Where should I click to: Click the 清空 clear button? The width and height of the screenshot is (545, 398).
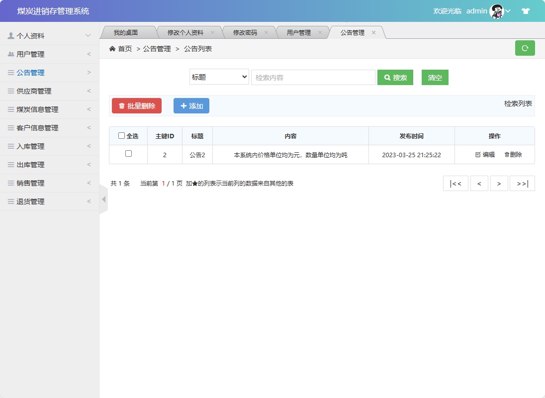coord(435,77)
